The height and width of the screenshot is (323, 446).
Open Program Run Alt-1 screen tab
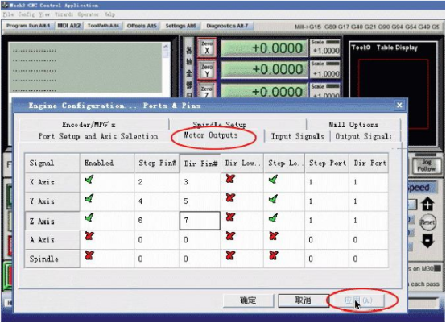28,26
